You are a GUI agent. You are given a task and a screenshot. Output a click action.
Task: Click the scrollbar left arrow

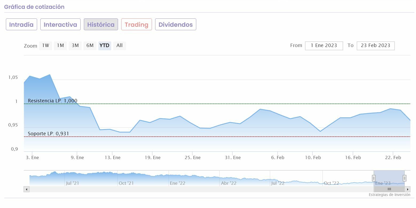tap(26, 189)
